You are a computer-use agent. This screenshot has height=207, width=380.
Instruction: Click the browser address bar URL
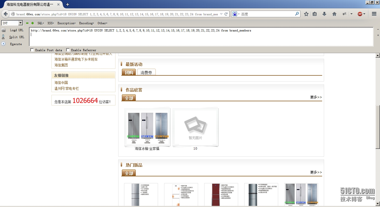[x=117, y=14]
